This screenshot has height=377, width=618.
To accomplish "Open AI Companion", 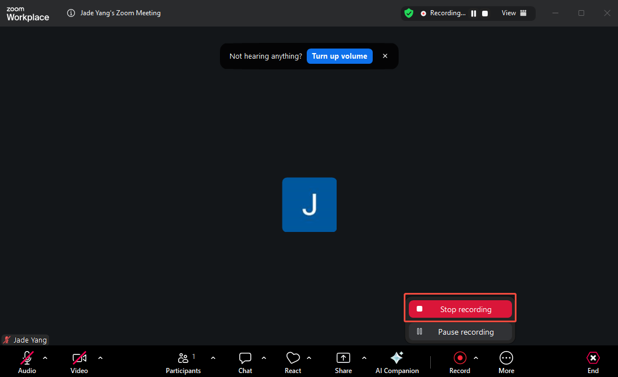I will click(397, 361).
